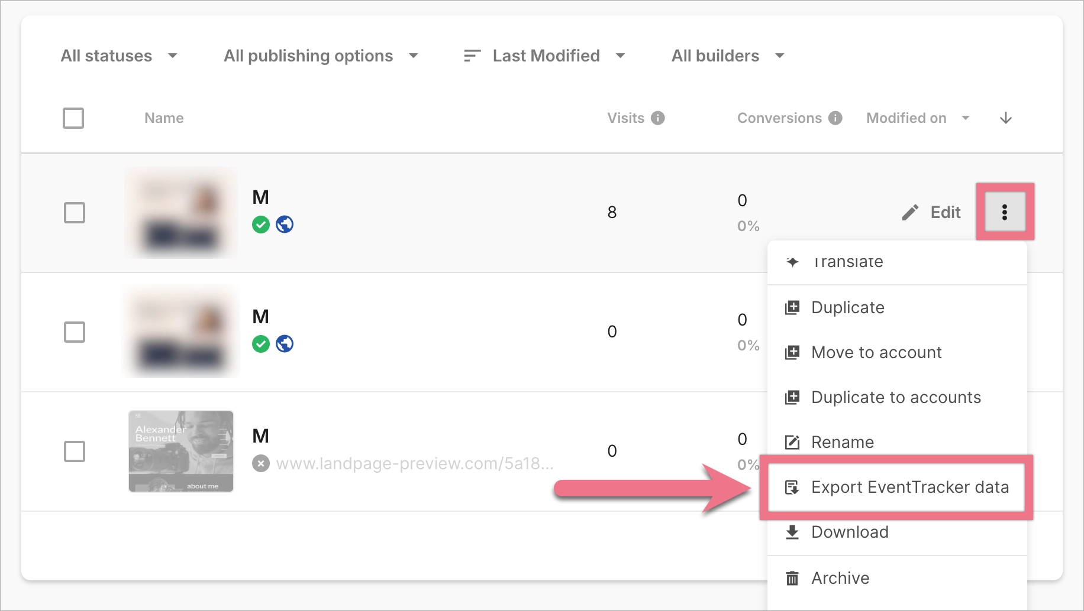Click the blurred thumbnail of first landing page

click(x=181, y=213)
